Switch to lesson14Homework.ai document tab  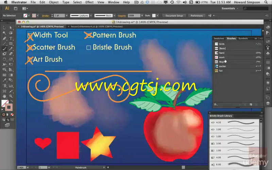(x=97, y=27)
